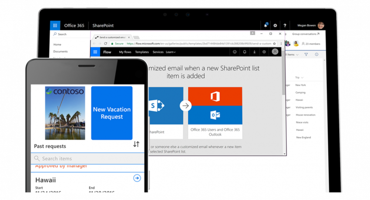Image resolution: width=370 pixels, height=200 pixels.
Task: Tap the contoso palm trees image
Action: click(65, 113)
